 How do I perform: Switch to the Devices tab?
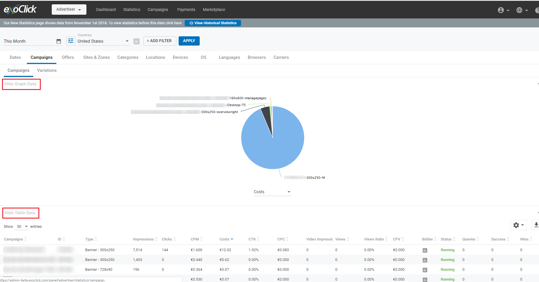coord(180,57)
